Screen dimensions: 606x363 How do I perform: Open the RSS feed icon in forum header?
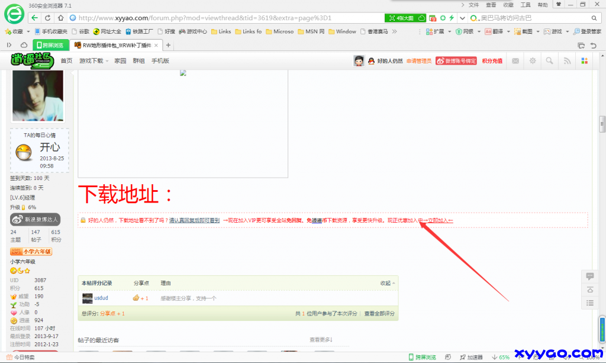point(565,59)
